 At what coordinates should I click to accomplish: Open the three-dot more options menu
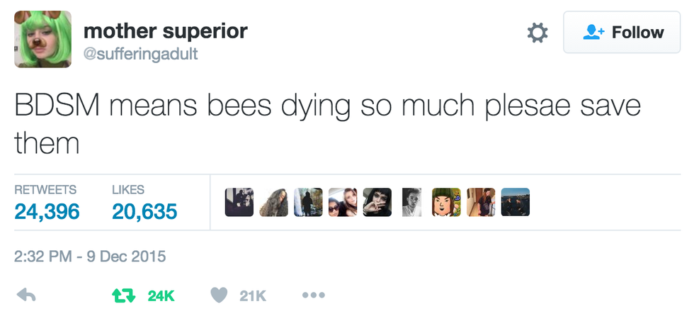tap(313, 296)
